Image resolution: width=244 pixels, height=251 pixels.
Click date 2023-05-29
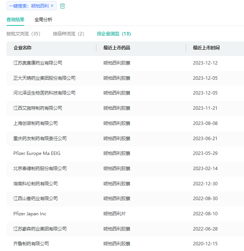[x=205, y=153]
